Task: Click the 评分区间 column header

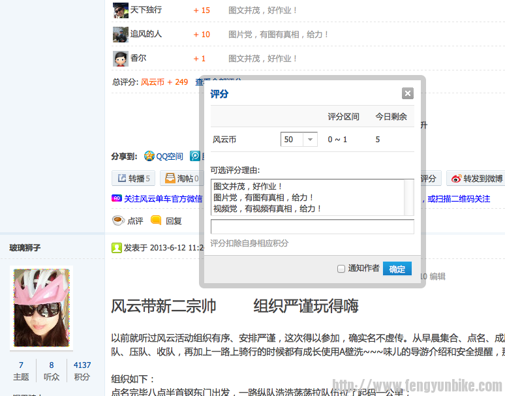Action: (343, 117)
